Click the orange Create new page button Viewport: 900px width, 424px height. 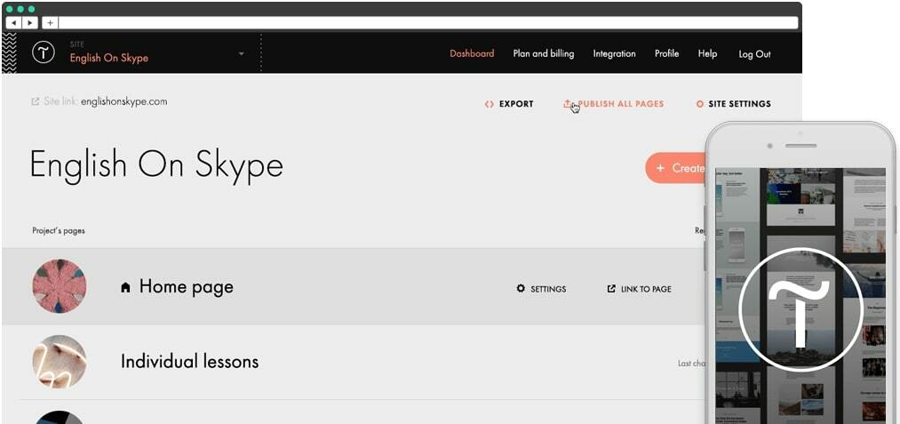pyautogui.click(x=675, y=168)
